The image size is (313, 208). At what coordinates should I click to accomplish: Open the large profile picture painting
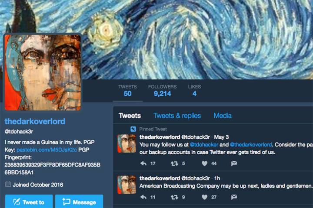43,72
